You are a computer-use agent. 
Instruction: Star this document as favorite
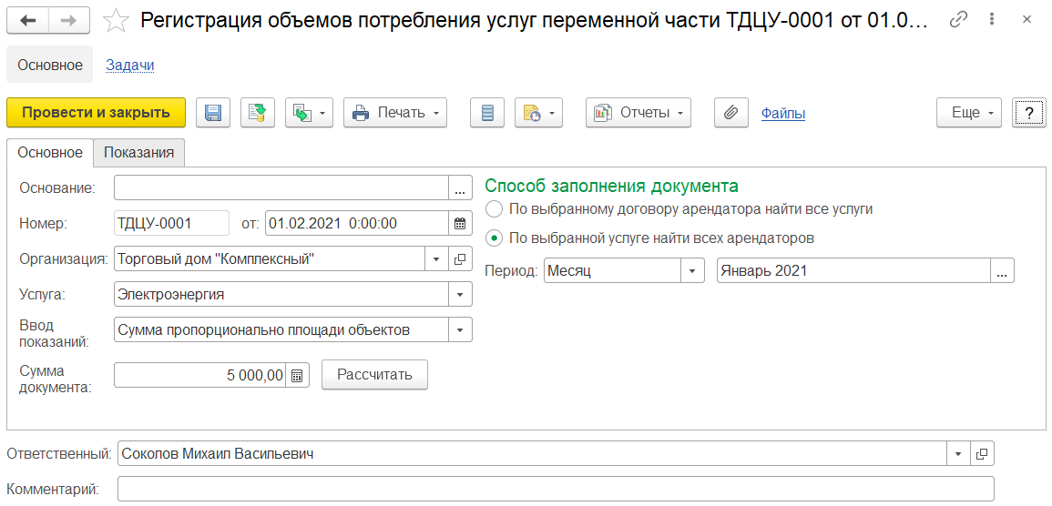(x=117, y=21)
